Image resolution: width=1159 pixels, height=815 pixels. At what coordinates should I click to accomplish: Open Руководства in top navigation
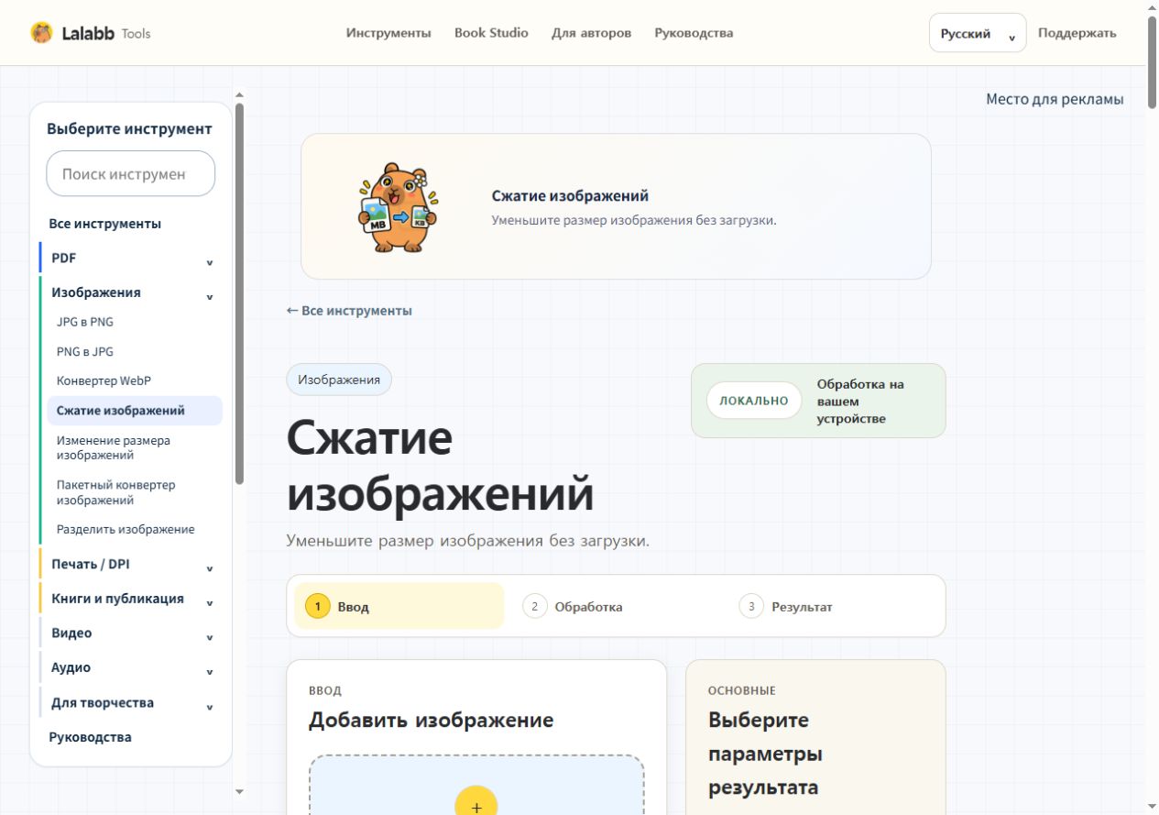(x=694, y=33)
